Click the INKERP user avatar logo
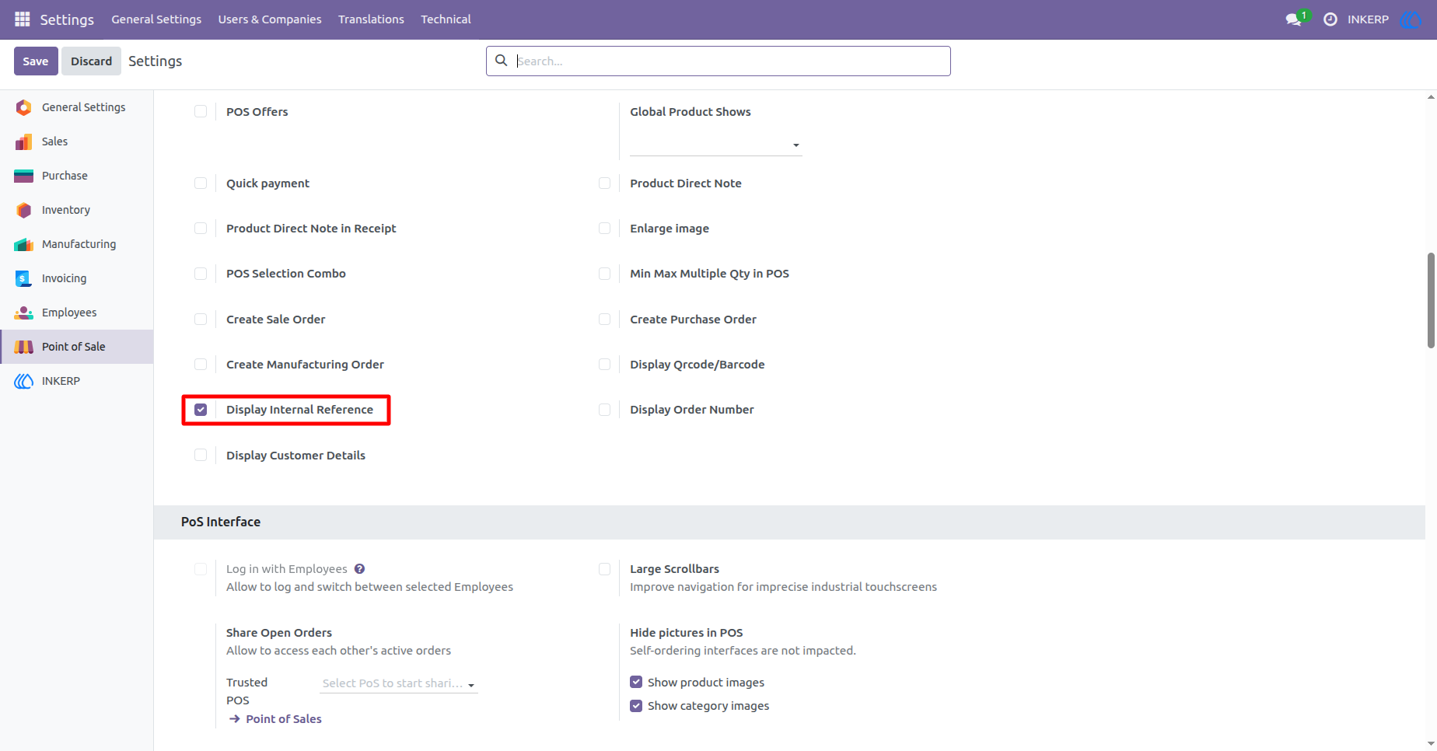This screenshot has width=1437, height=751. (1411, 19)
